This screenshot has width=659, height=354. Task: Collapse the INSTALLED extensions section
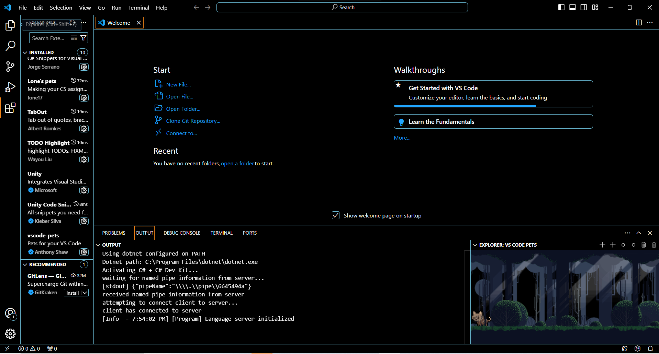(25, 52)
